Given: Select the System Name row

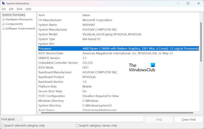Looking at the screenshot, I should [119, 25].
